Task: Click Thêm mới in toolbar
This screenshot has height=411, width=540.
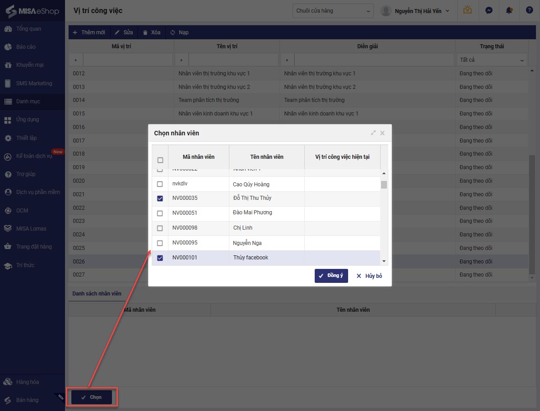Action: (89, 32)
